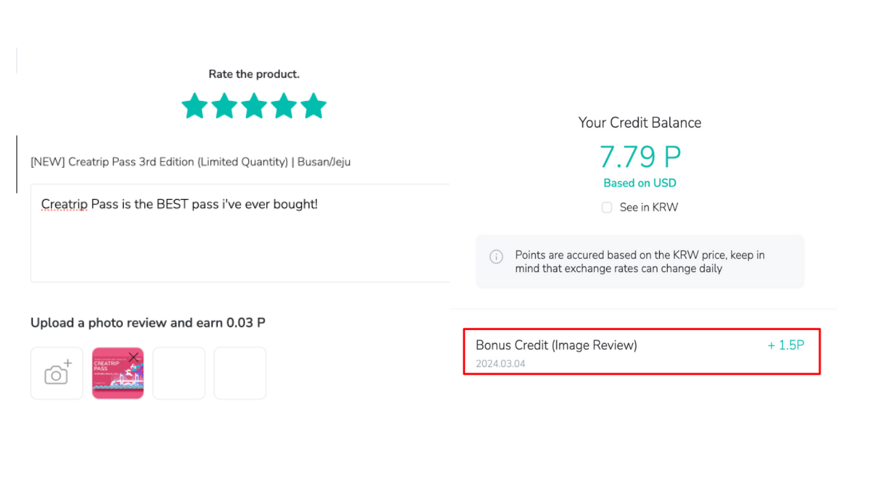Click the Creatrip Pass 3rd Edition title
Screen dimensions: 874x491
coord(191,162)
